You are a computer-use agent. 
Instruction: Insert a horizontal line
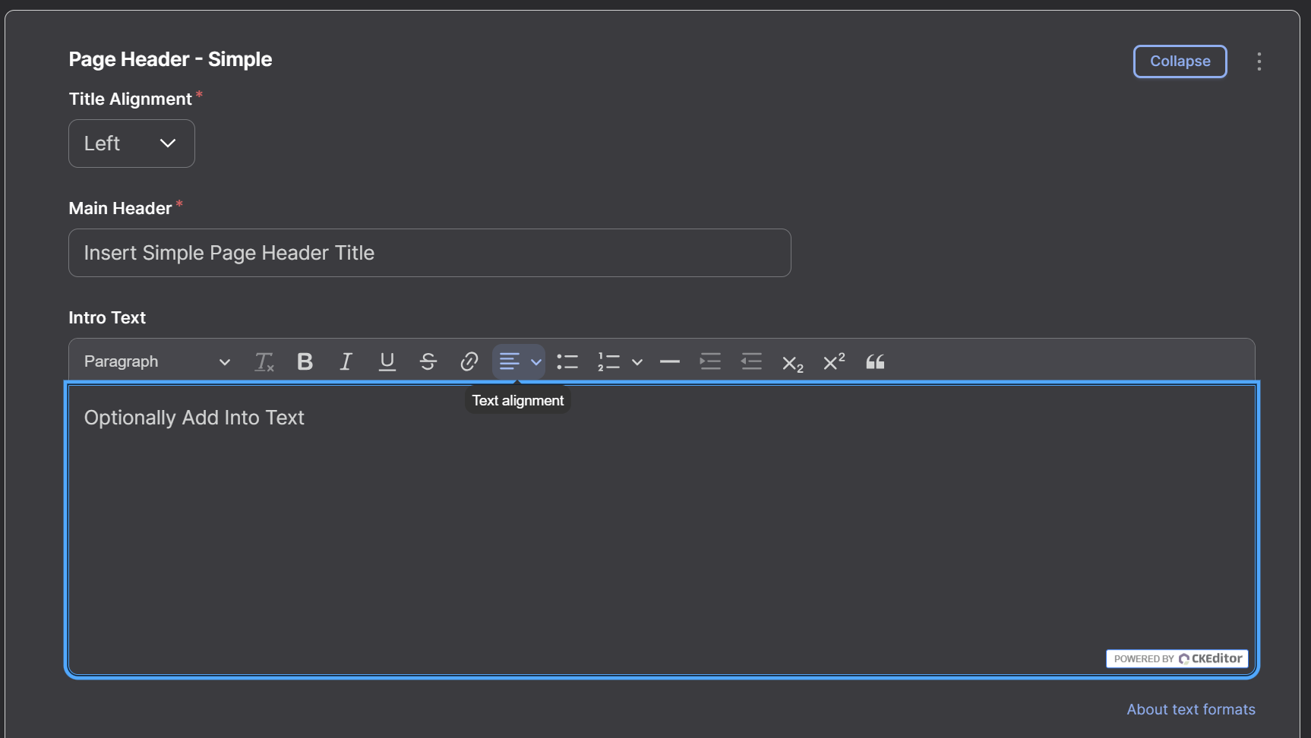(x=670, y=362)
